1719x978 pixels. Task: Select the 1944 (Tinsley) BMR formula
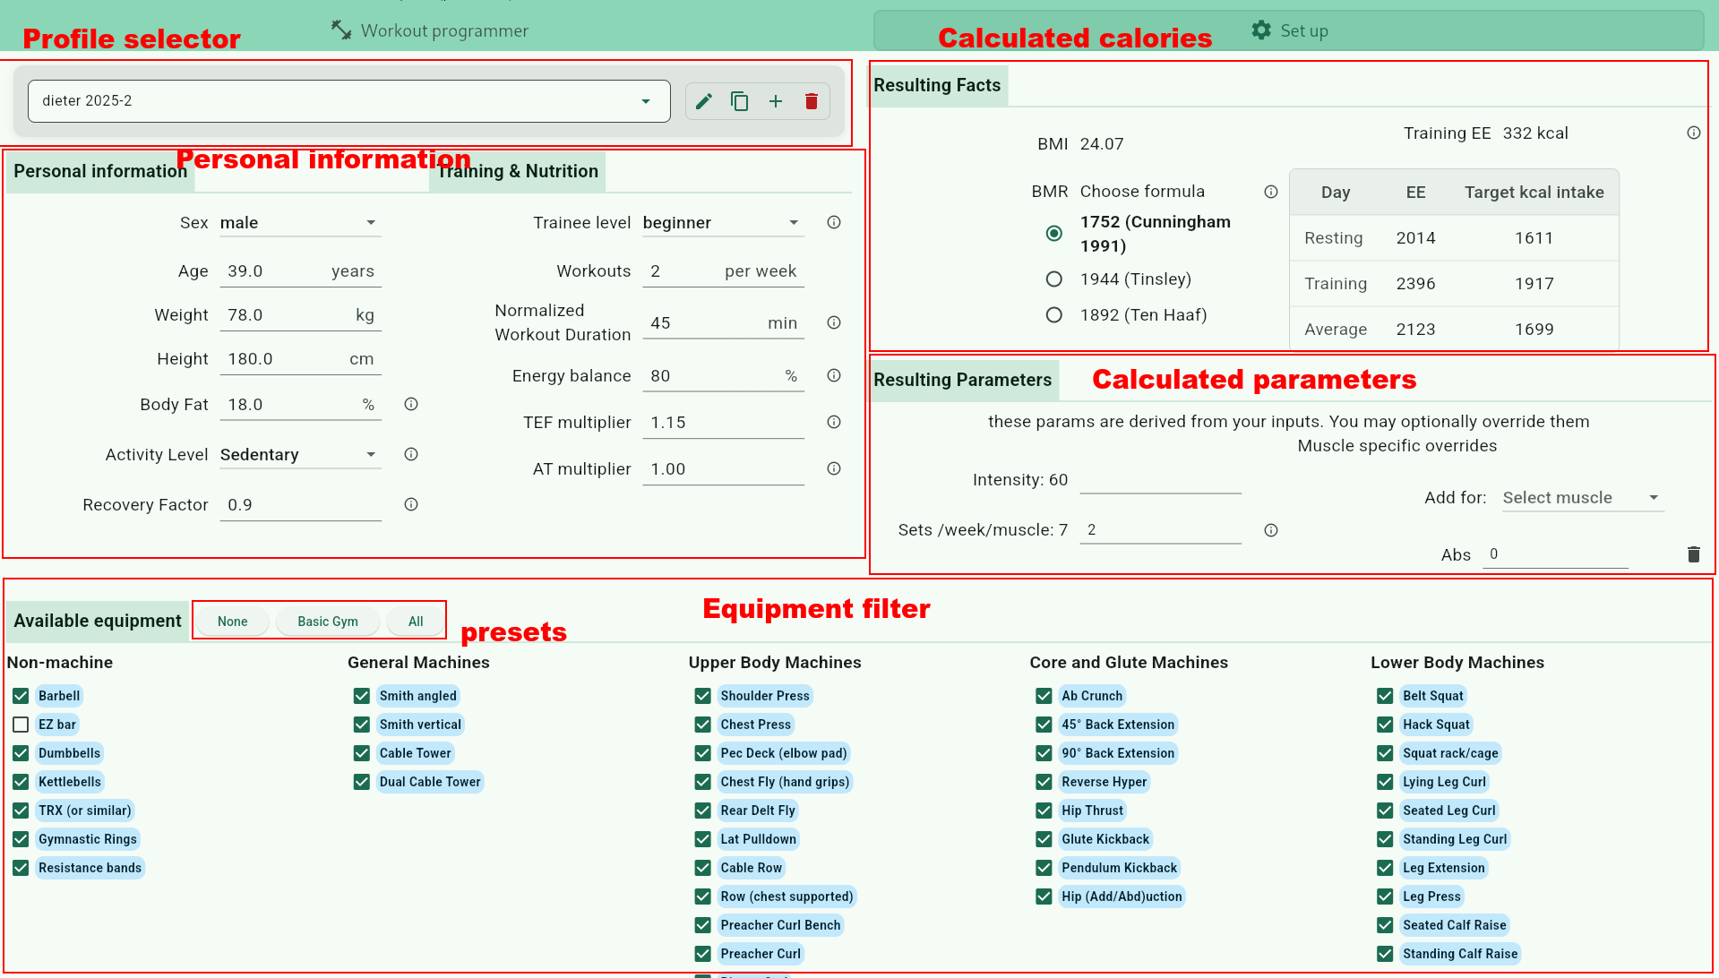tap(1053, 279)
